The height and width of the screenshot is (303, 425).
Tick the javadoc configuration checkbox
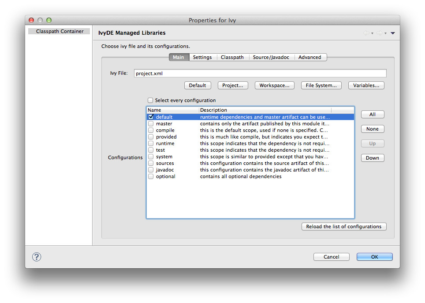(x=151, y=170)
